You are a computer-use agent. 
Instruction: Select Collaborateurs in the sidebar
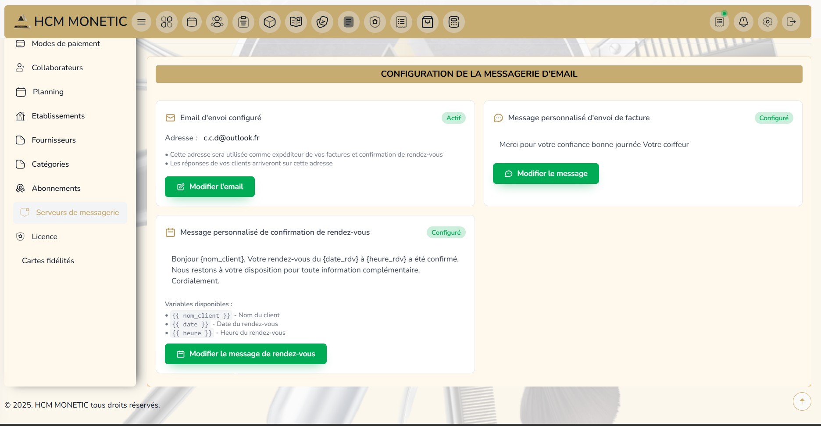pos(57,68)
